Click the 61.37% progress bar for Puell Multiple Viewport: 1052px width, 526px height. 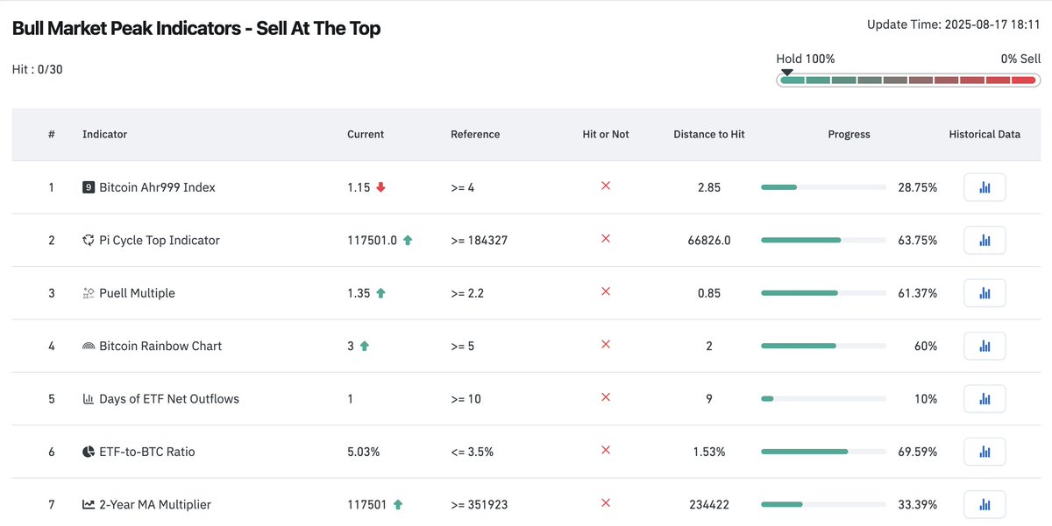click(x=823, y=293)
